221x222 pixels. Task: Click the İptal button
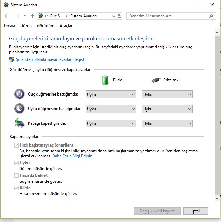(x=196, y=211)
